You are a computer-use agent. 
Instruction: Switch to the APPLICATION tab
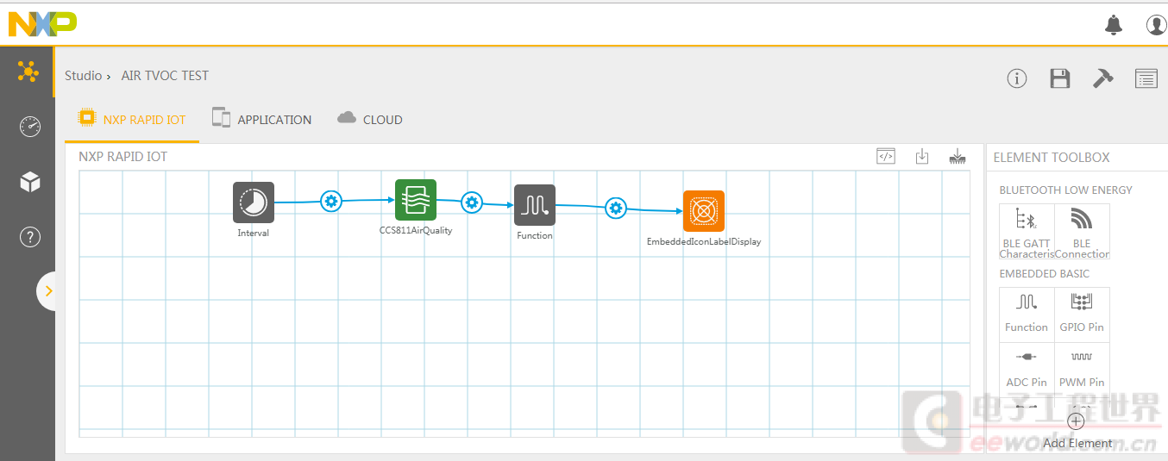[262, 120]
